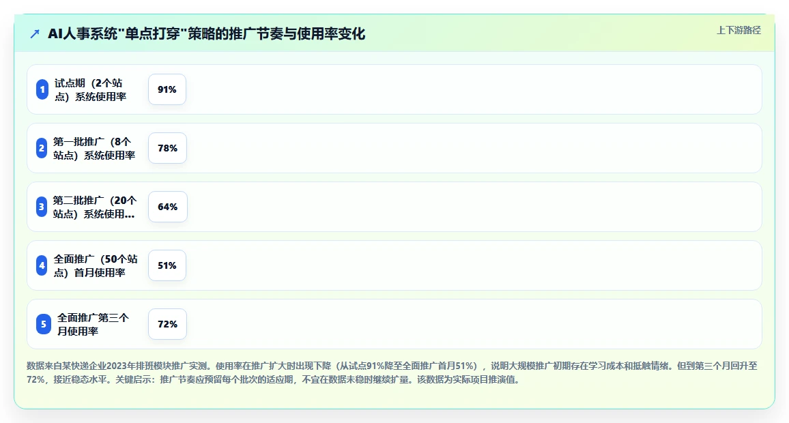Select step badge number 1
Screen dimensions: 789x423
42,89
